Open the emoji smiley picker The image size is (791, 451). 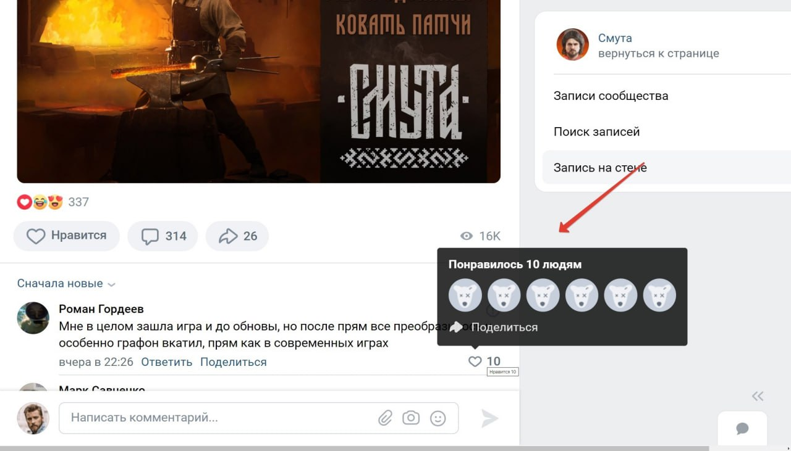pos(438,418)
